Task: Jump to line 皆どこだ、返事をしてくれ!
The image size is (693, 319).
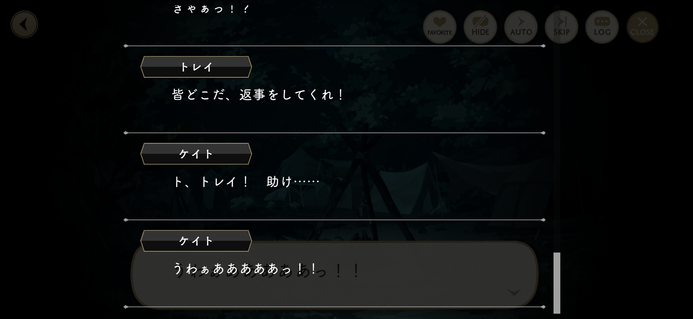Action: click(x=258, y=95)
